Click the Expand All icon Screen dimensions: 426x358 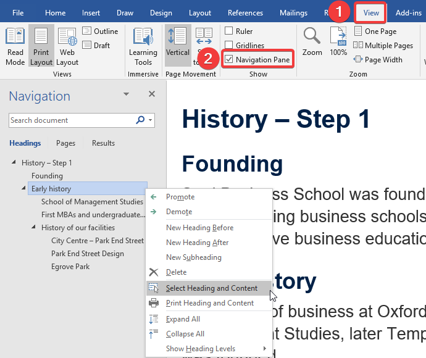point(154,319)
